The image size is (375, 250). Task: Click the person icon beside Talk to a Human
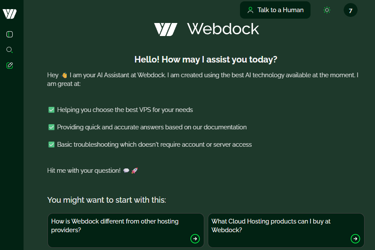250,10
